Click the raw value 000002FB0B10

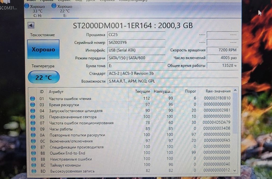tap(217, 98)
